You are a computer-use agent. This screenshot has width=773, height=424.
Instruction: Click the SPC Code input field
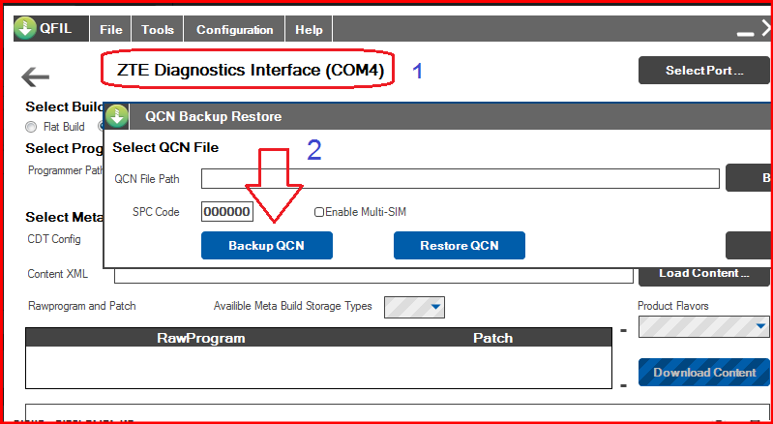pyautogui.click(x=227, y=212)
